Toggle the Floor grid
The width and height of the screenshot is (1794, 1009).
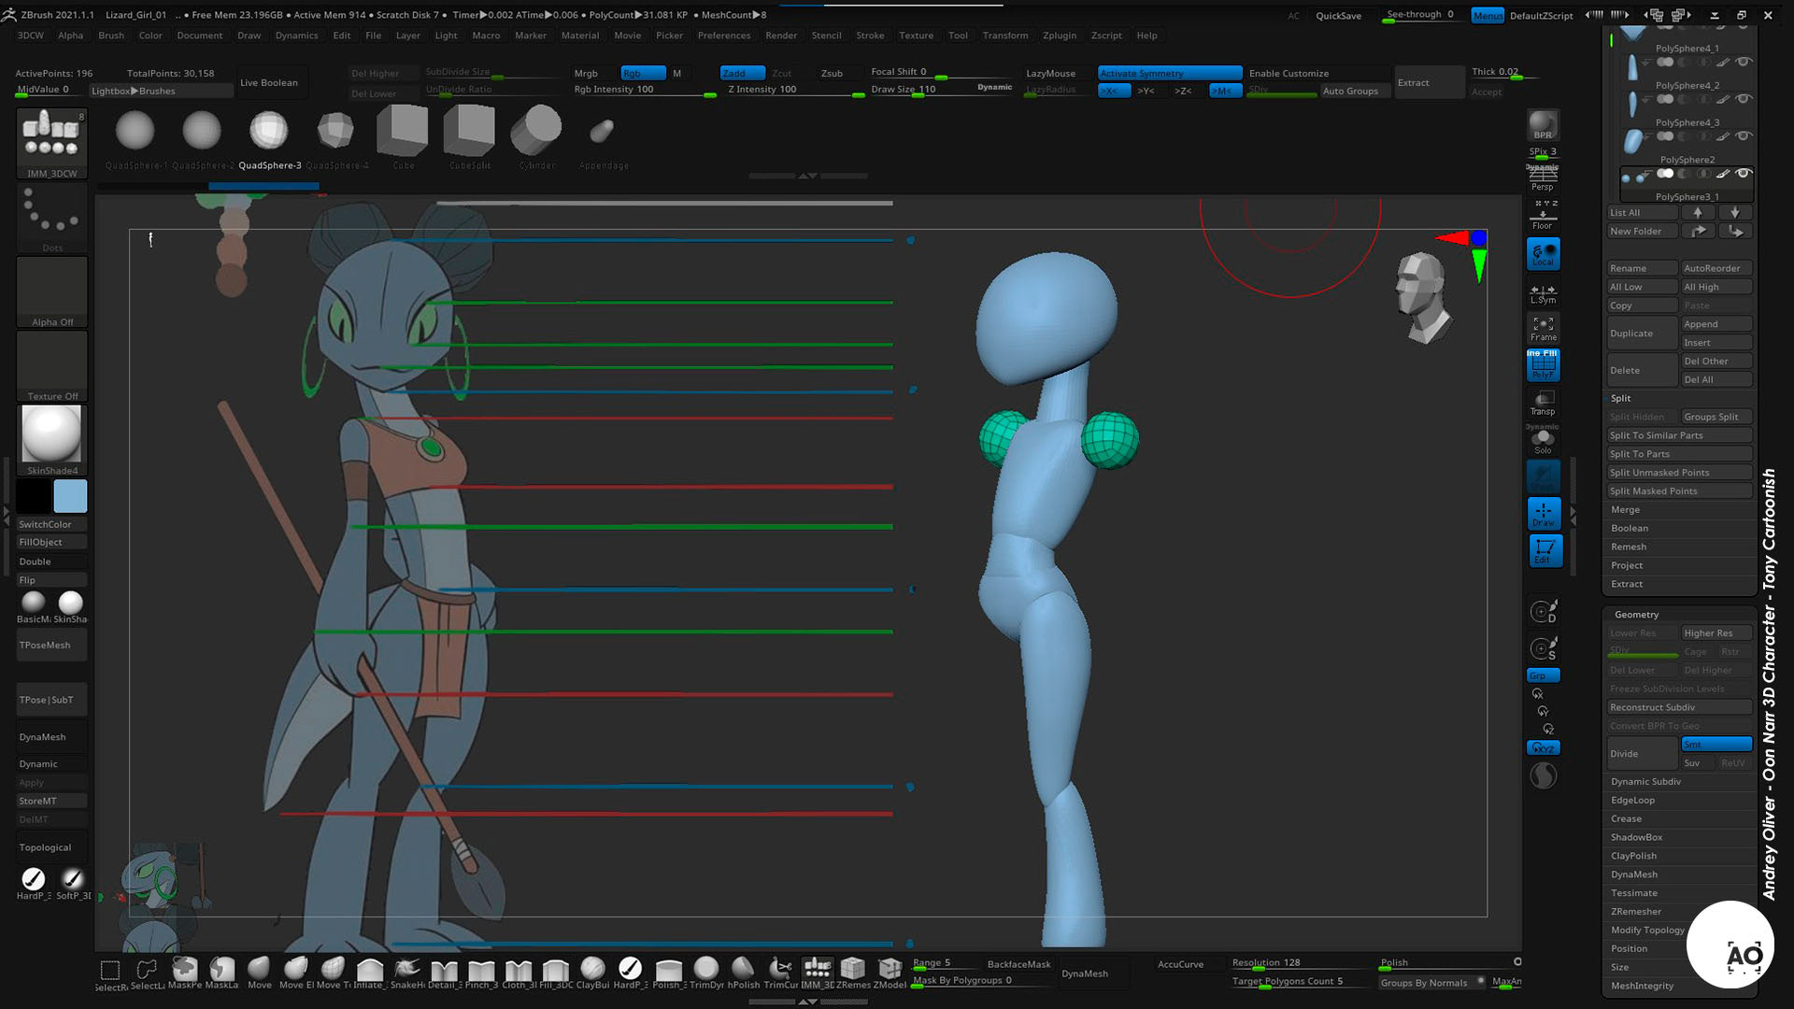pos(1543,217)
